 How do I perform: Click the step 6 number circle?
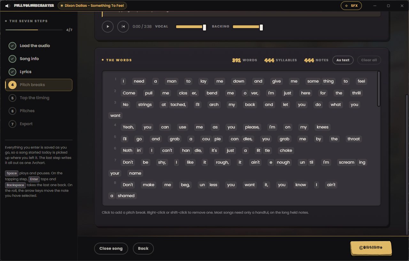tap(12, 111)
